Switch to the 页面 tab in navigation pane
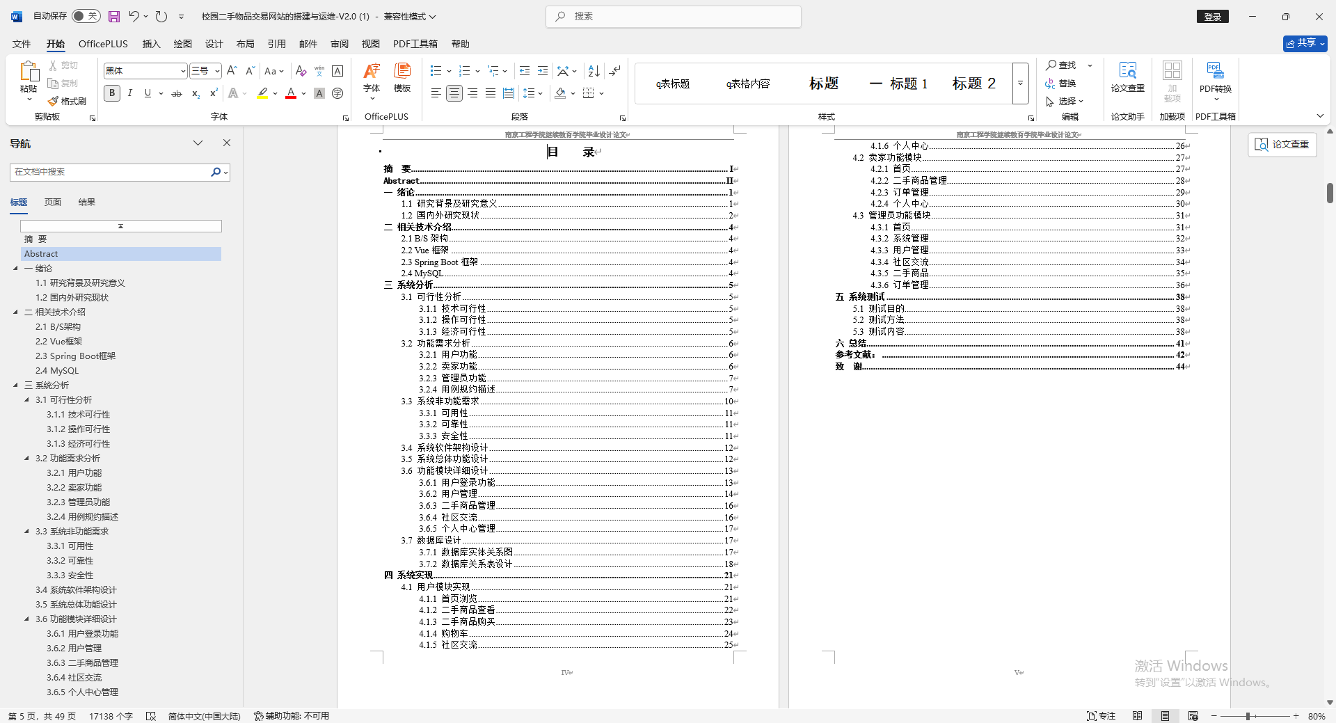 [51, 202]
